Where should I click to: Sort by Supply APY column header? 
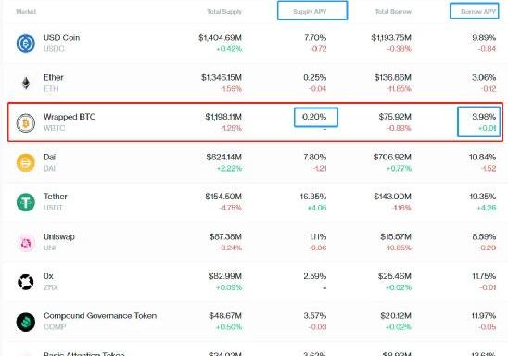point(310,12)
